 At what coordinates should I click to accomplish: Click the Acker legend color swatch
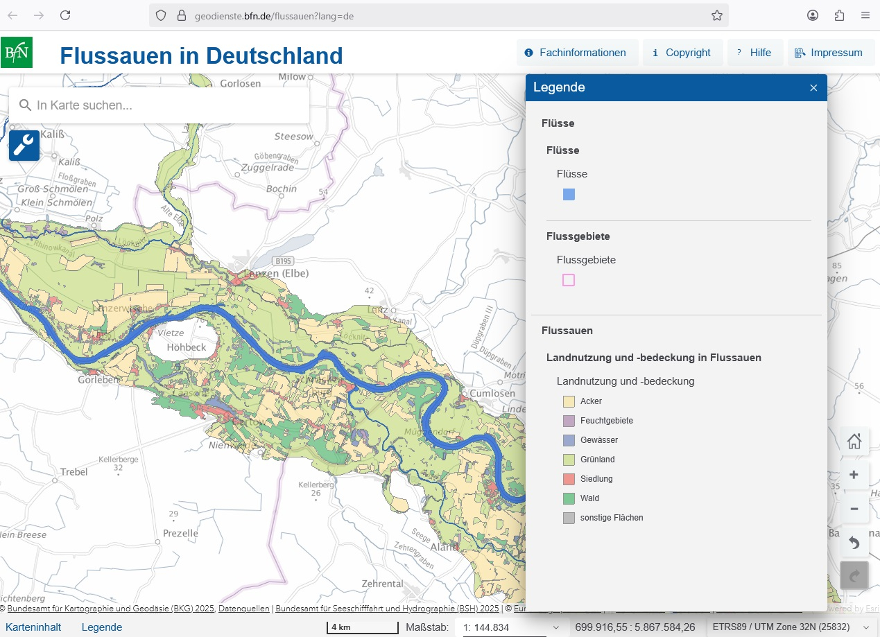tap(569, 401)
